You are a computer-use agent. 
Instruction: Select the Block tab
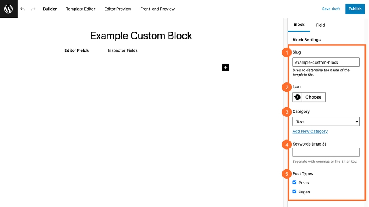pos(299,25)
